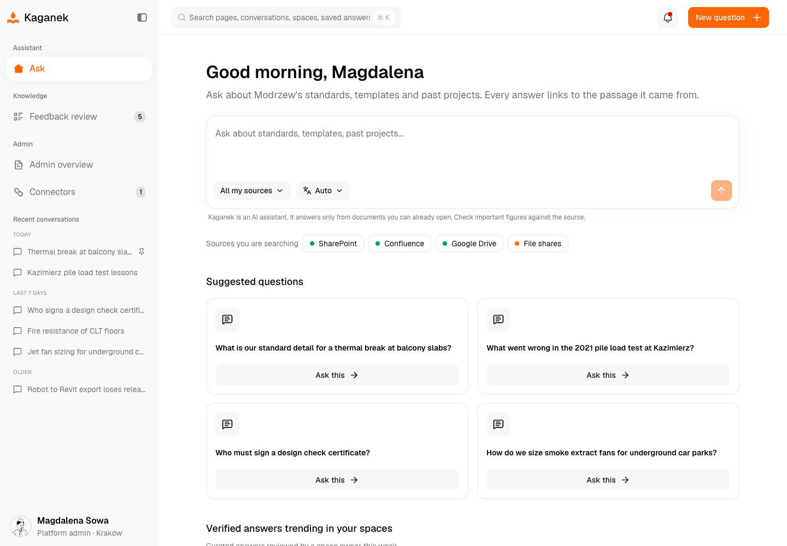787x546 pixels.
Task: Unpin the Thermal break conversation pin icon
Action: 142,252
